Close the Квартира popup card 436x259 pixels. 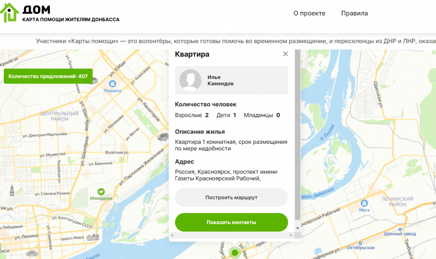coord(285,54)
